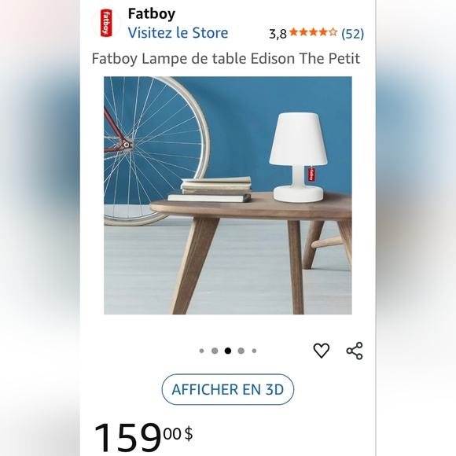
Task: Tap the bicycle wheel in product photo
Action: (x=156, y=151)
